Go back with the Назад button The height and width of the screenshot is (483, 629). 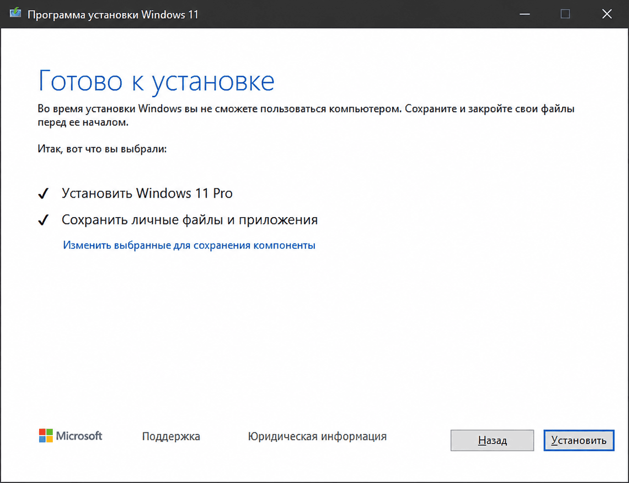pos(492,440)
